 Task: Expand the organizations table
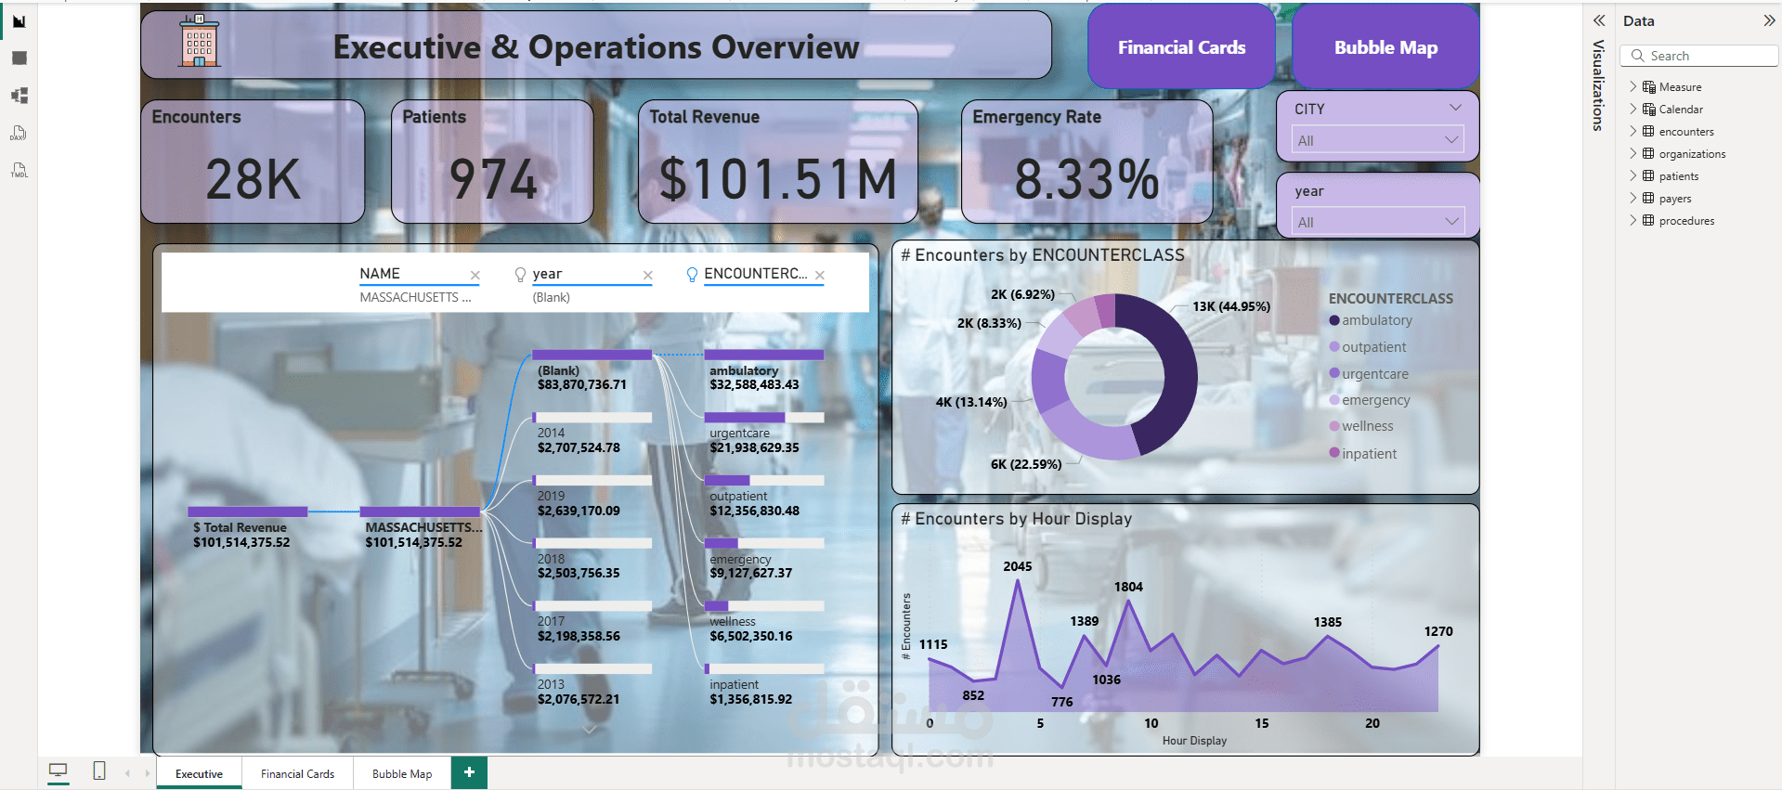[x=1633, y=154]
